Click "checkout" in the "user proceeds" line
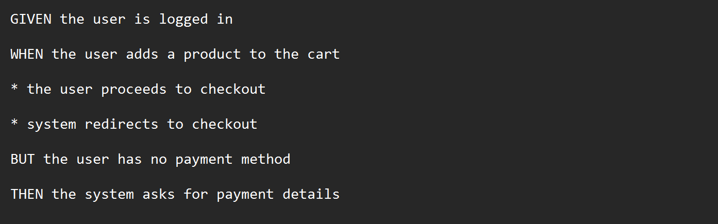The width and height of the screenshot is (718, 224). 232,90
